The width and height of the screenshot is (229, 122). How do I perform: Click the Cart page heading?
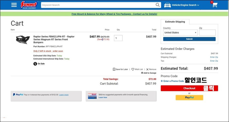17,23
